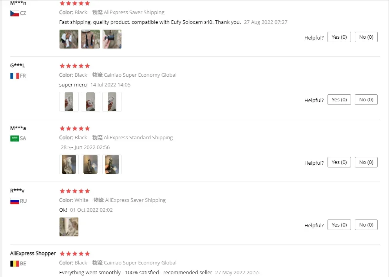Click Belgian flag icon beside BE
The image size is (389, 277).
[14, 264]
